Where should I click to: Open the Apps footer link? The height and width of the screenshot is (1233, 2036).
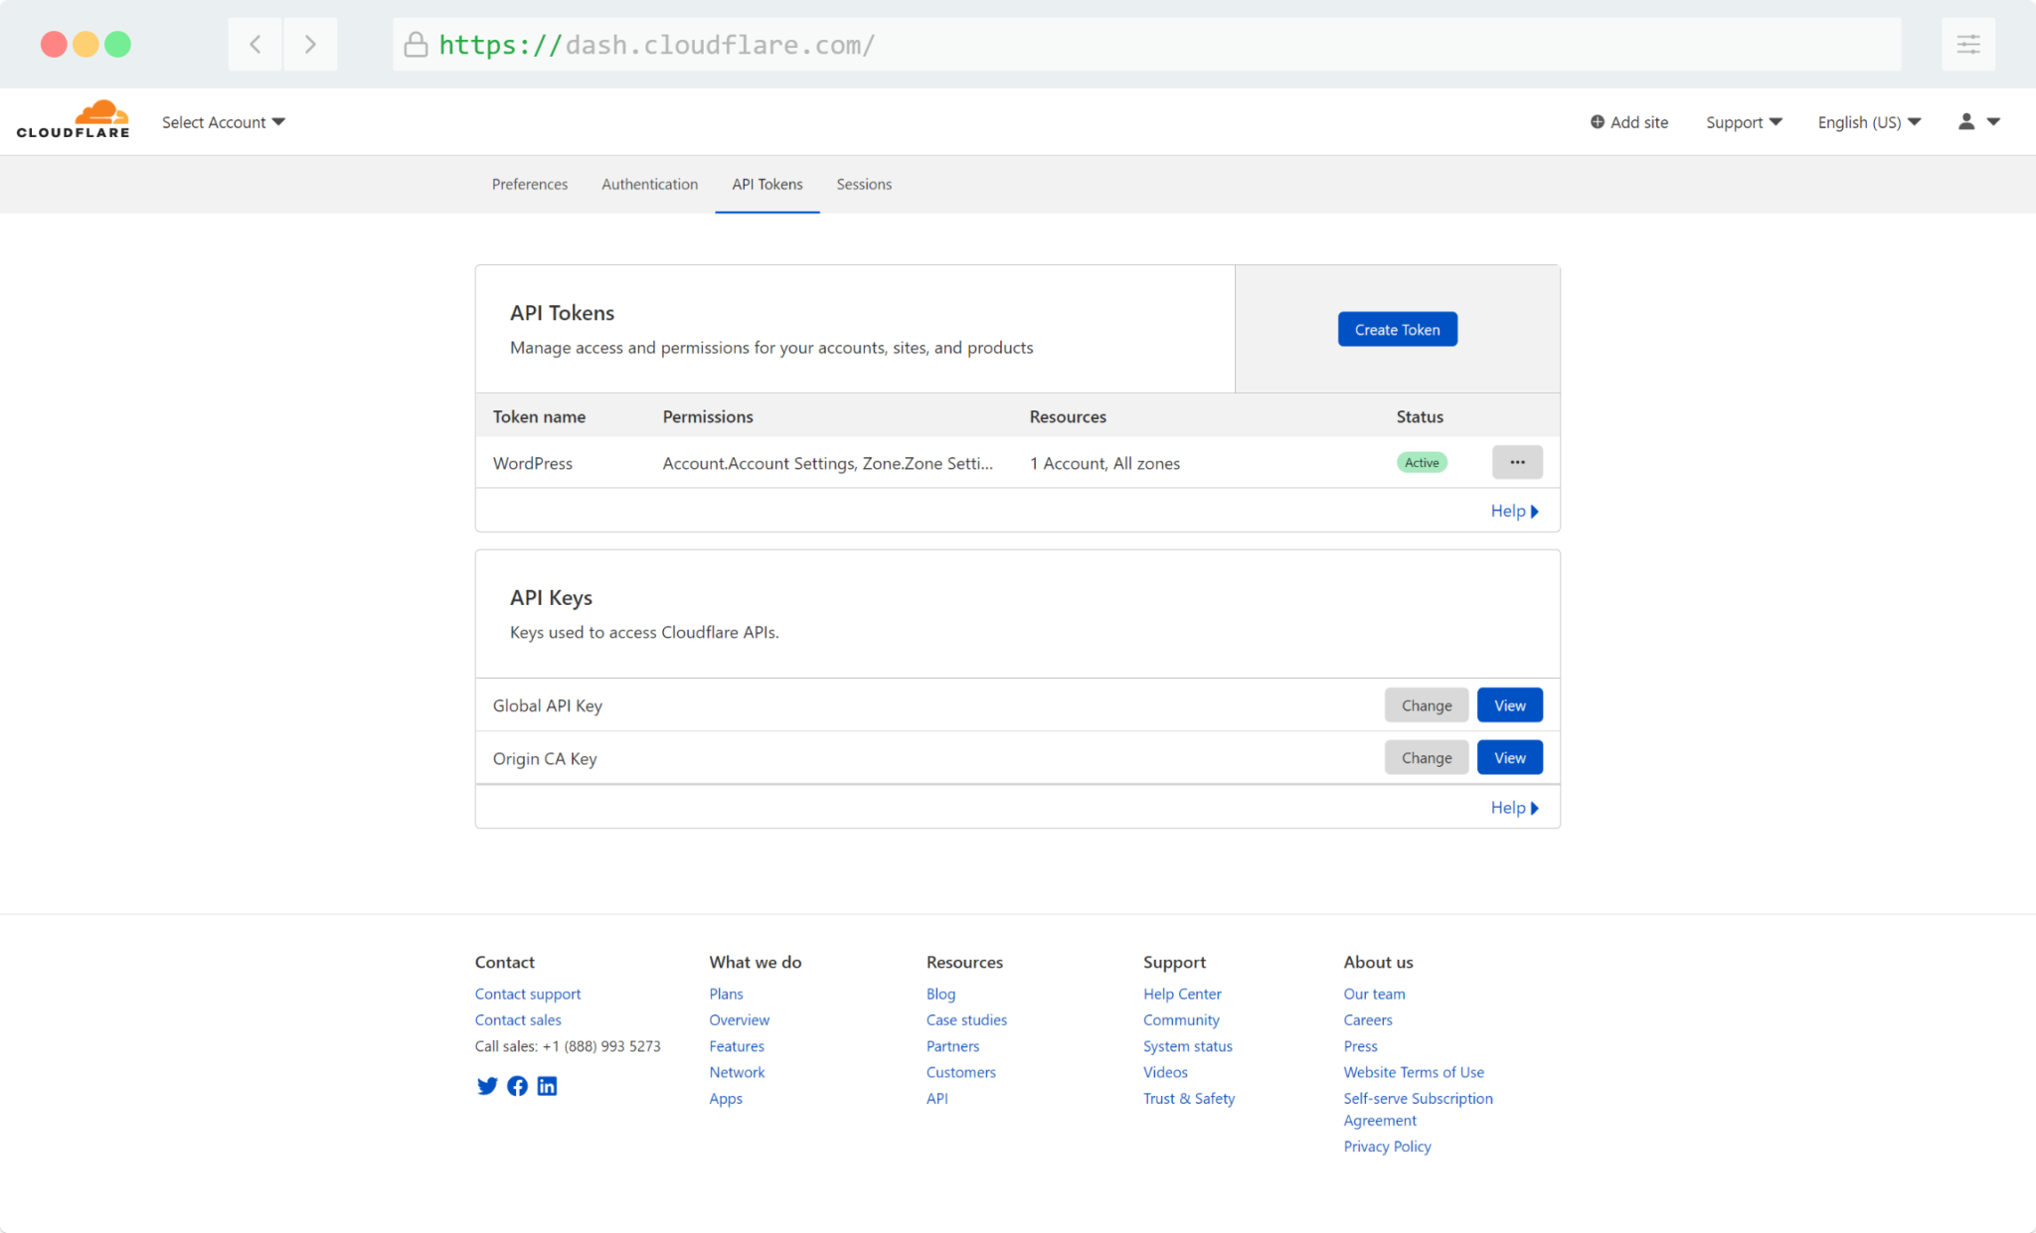pyautogui.click(x=726, y=1098)
